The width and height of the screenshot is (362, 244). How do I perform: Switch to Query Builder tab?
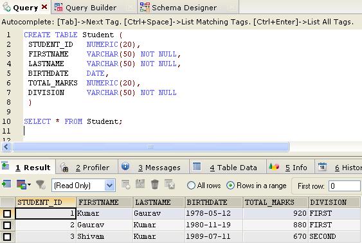(93, 7)
